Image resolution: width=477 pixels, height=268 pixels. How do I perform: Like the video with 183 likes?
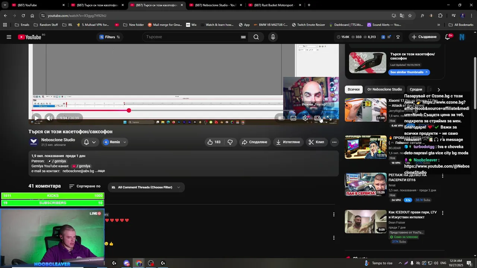pyautogui.click(x=214, y=142)
